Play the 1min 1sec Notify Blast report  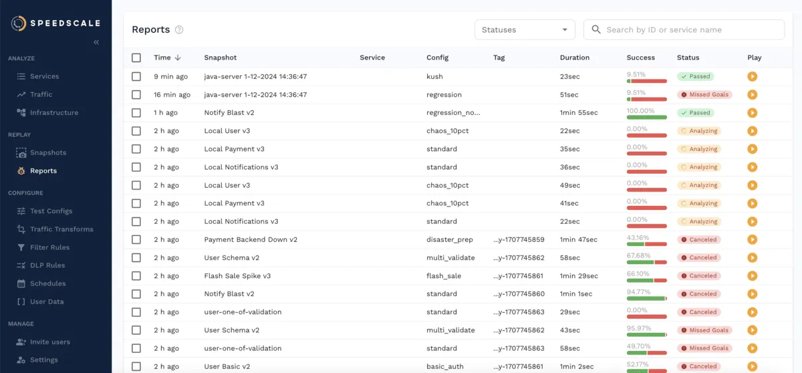point(752,293)
